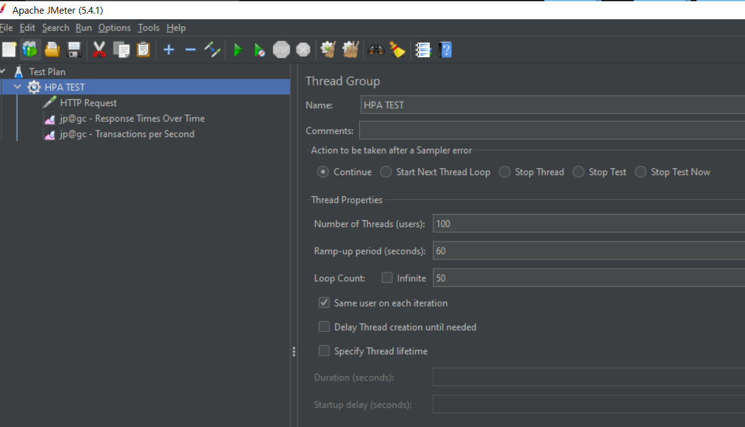This screenshot has height=427, width=745.
Task: Open the Tools menu
Action: (x=149, y=28)
